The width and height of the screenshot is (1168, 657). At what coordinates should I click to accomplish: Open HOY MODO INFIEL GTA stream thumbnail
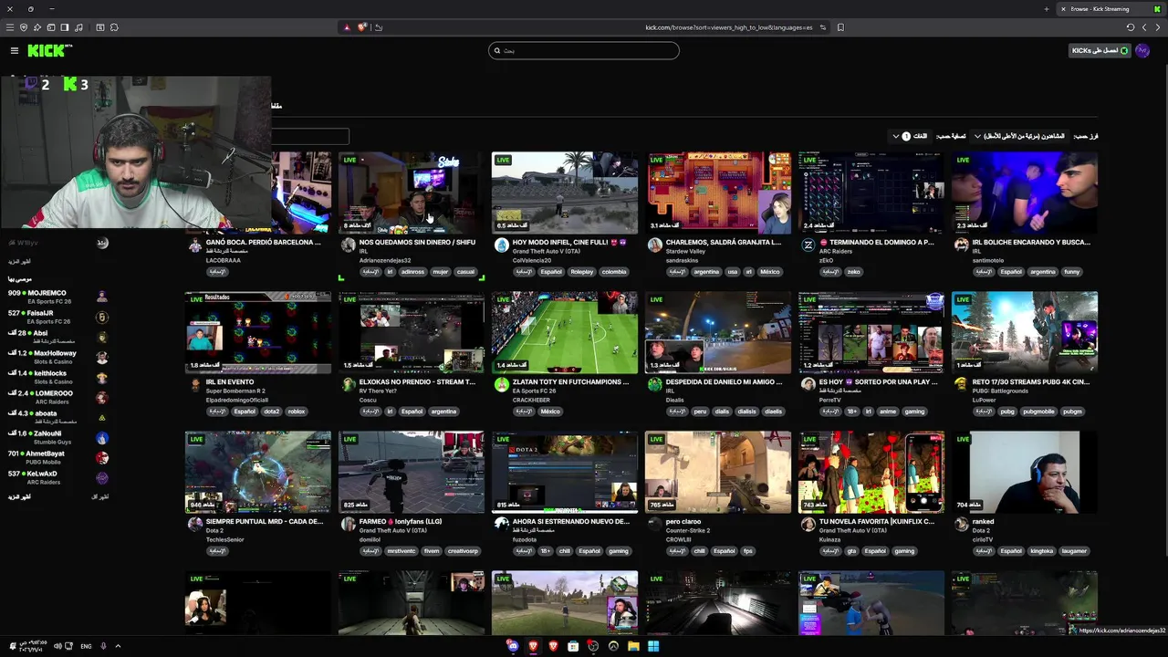pos(565,193)
